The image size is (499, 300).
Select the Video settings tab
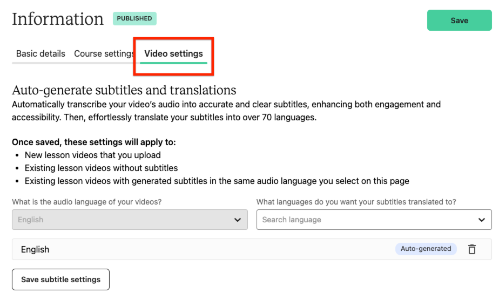pos(173,53)
